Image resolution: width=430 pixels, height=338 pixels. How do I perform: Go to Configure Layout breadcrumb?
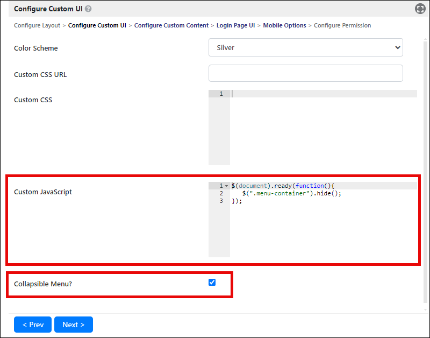pyautogui.click(x=37, y=25)
